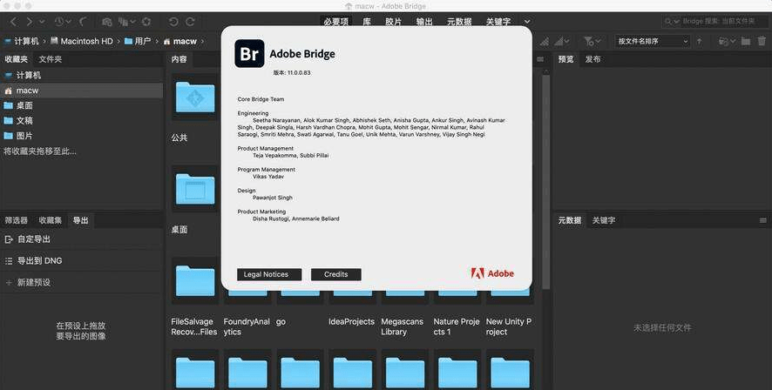Screen dimensions: 772x390
Task: Click the IdeaProjects folder label
Action: 351,321
